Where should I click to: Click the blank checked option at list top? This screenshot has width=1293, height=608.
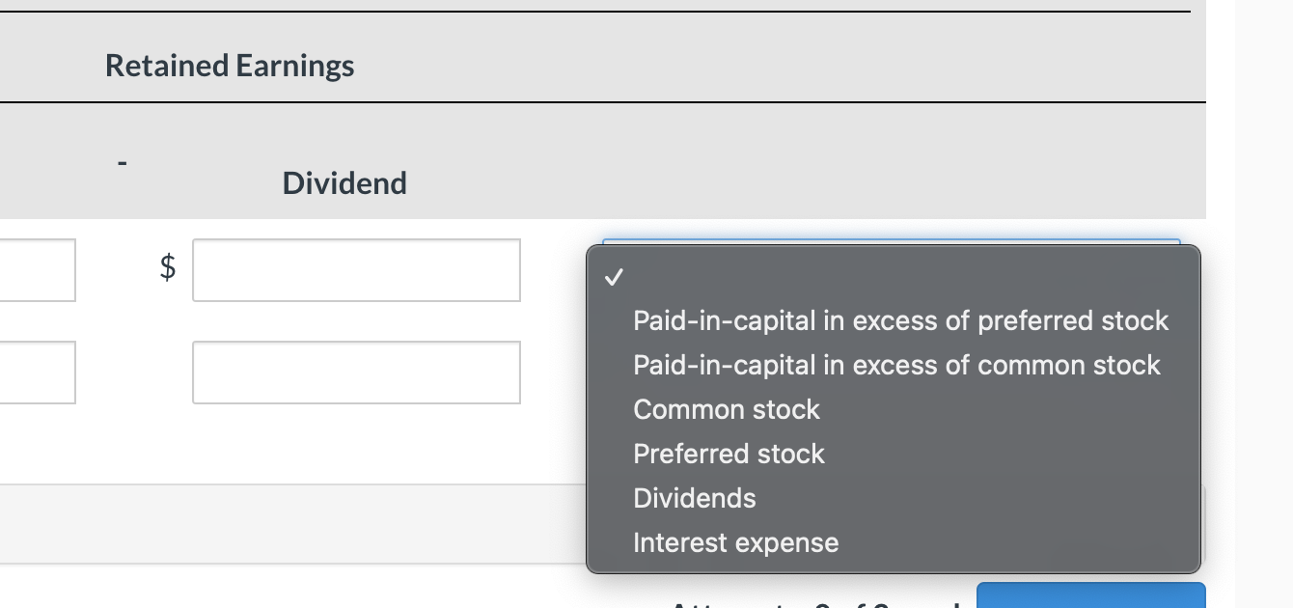click(868, 278)
